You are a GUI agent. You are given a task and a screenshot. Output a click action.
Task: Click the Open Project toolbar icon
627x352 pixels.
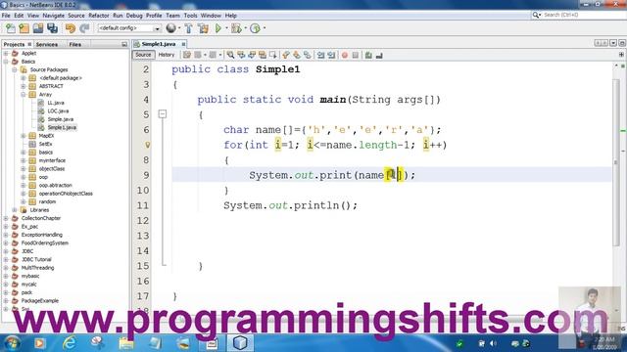pyautogui.click(x=38, y=28)
